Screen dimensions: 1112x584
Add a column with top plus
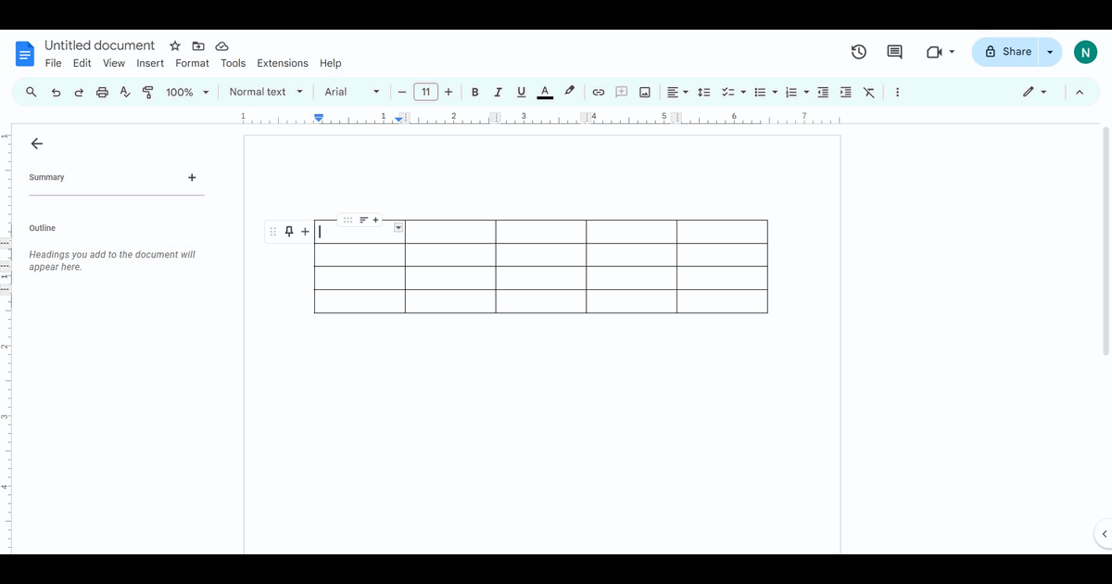[375, 220]
